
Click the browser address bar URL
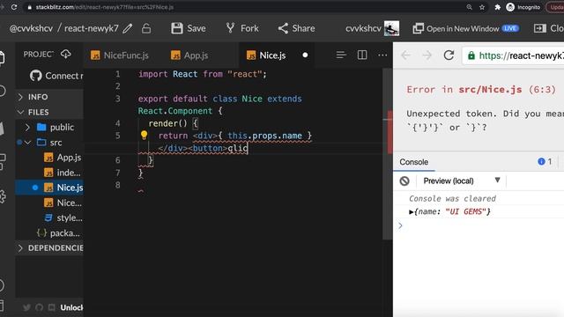(x=104, y=7)
